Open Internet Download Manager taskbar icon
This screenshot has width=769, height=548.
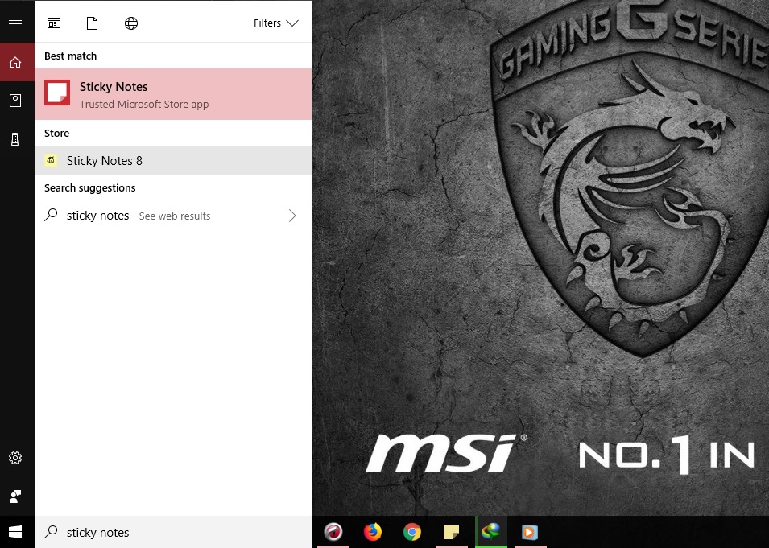click(x=491, y=532)
